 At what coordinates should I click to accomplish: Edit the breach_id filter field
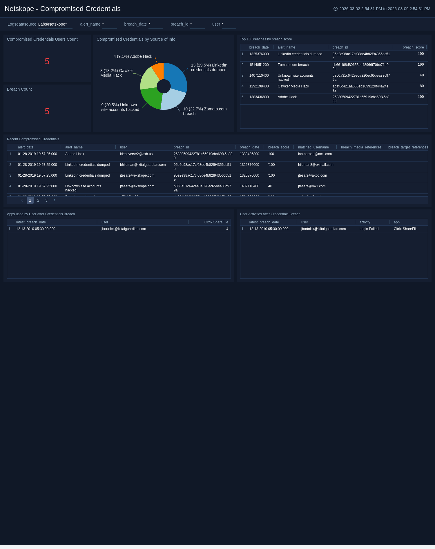click(x=197, y=24)
